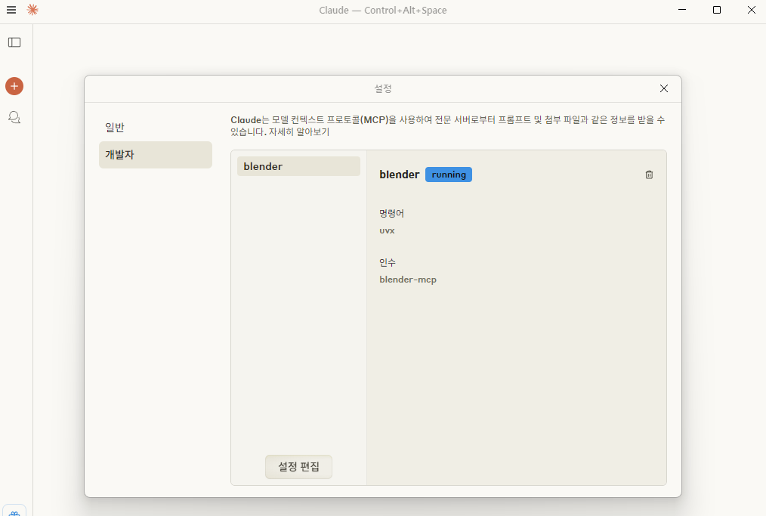The height and width of the screenshot is (516, 766).
Task: Open the chats history icon
Action: pyautogui.click(x=14, y=117)
